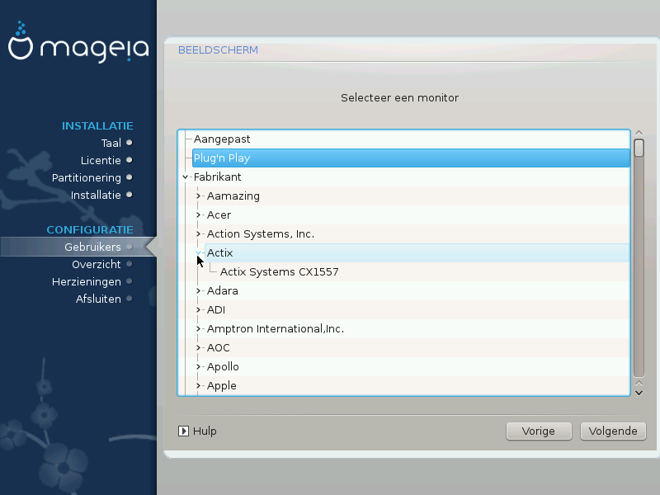Expand the Apple manufacturer list
Viewport: 660px width, 495px height.
[199, 386]
